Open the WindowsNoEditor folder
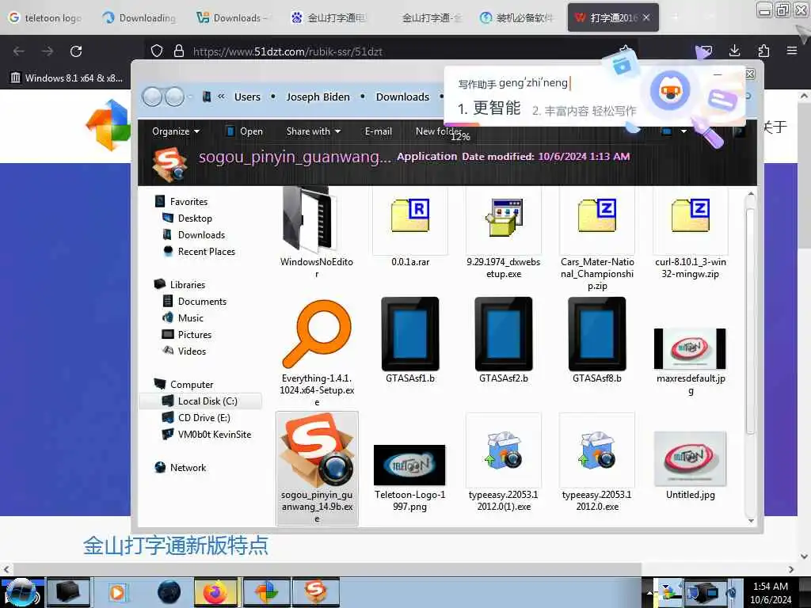 pos(317,232)
